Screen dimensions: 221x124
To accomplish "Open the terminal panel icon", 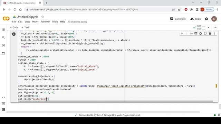I will [x=3, y=110].
